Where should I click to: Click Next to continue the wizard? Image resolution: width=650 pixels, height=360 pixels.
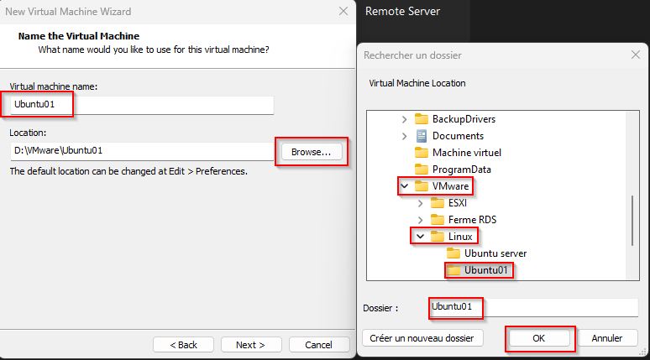251,345
